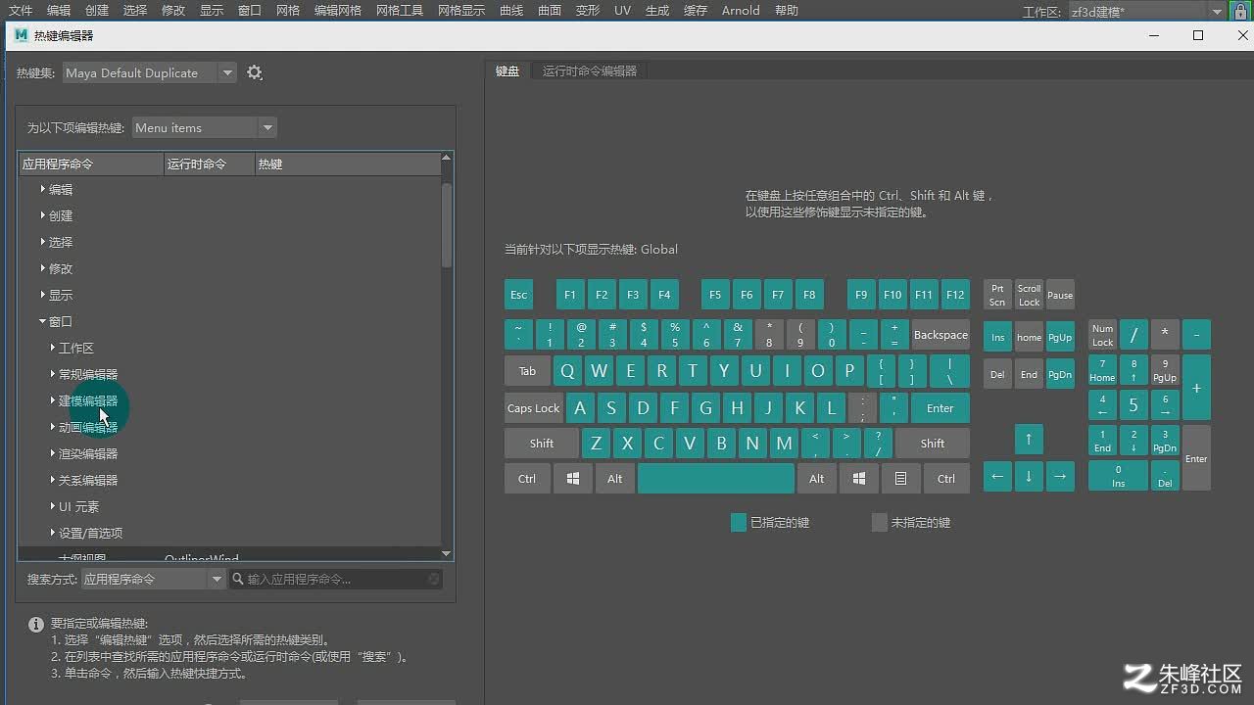This screenshot has width=1254, height=705.
Task: Click the 应用程序命令 column header
Action: click(x=91, y=164)
